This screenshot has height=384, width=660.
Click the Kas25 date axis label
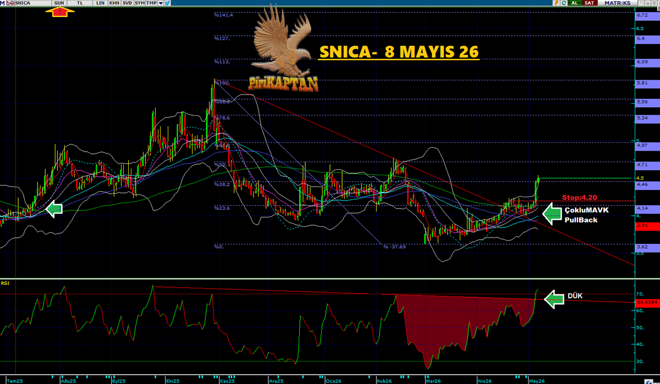[227, 380]
